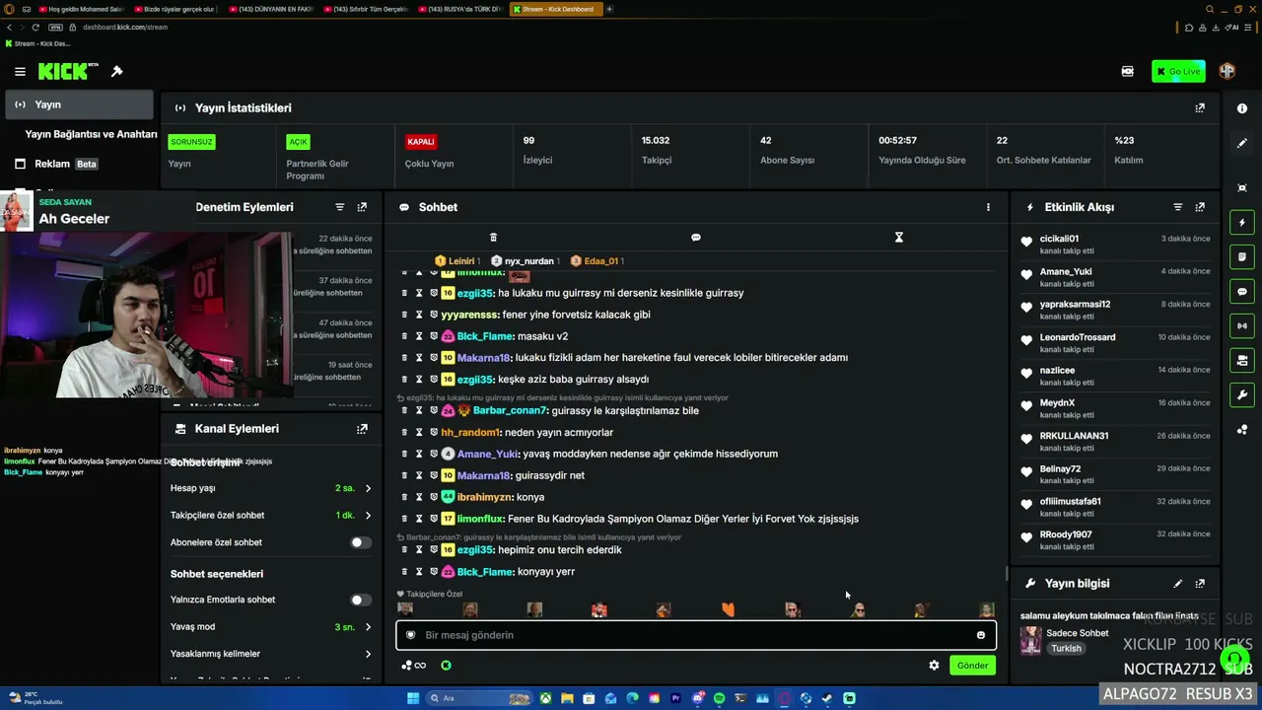Screen dimensions: 1262x710
Task: Clear chat using the trash icon
Action: (x=494, y=238)
